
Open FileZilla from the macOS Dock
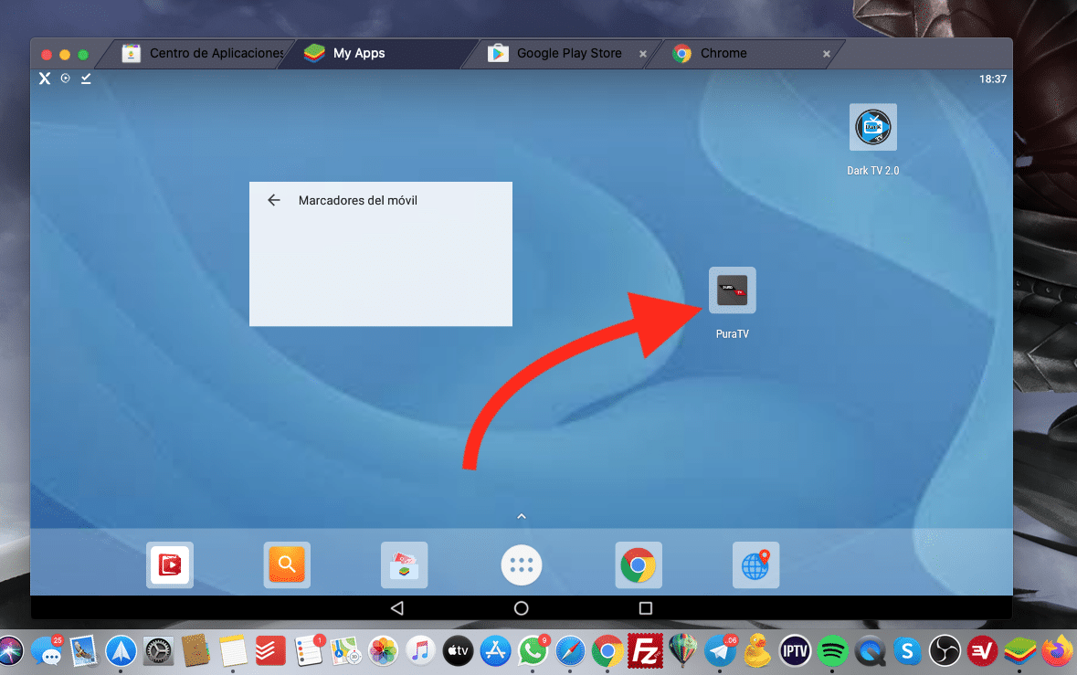(x=645, y=651)
